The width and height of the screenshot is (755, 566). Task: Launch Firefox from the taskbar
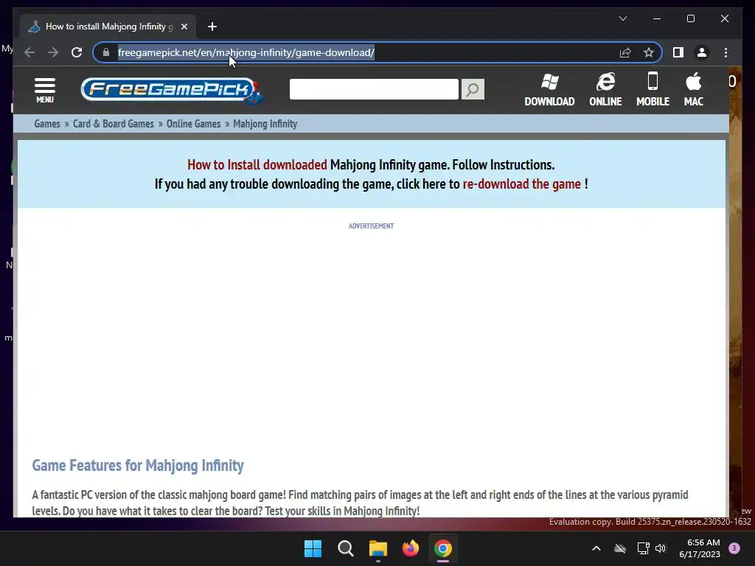click(410, 548)
